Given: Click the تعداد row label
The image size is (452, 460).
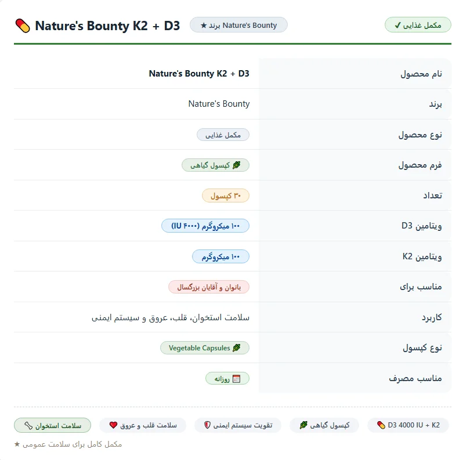Looking at the screenshot, I should pyautogui.click(x=433, y=195).
